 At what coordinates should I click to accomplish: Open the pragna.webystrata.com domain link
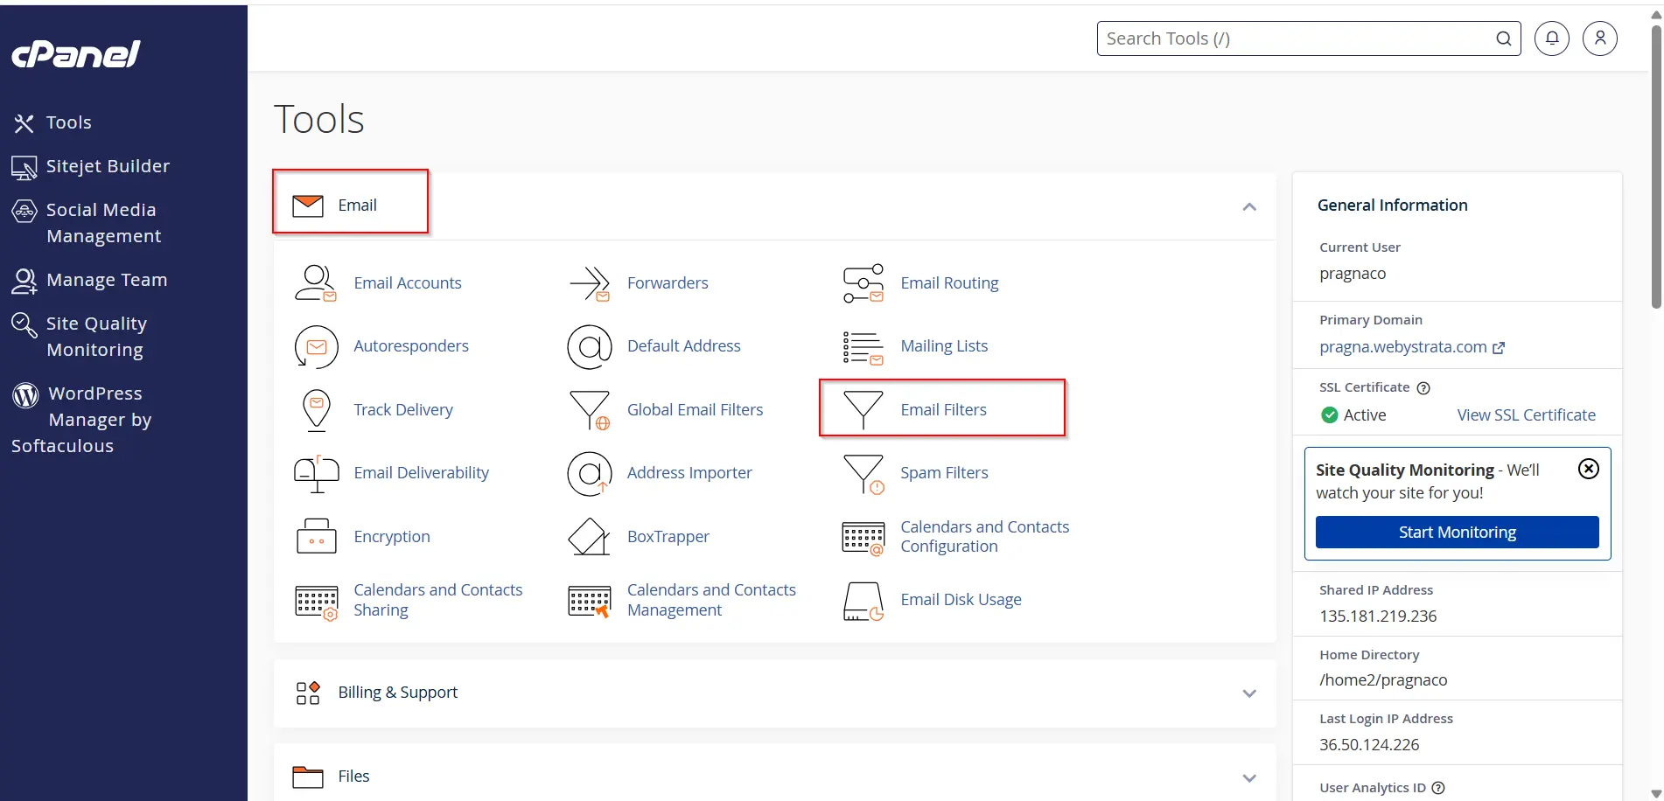point(1411,347)
